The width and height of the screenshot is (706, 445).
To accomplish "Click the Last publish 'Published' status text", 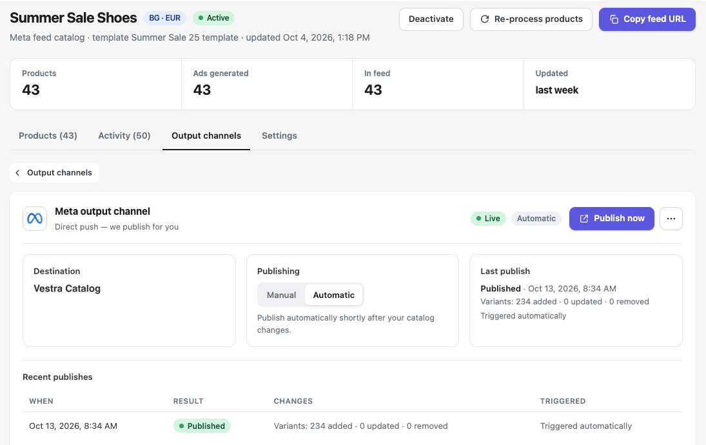I will [500, 289].
